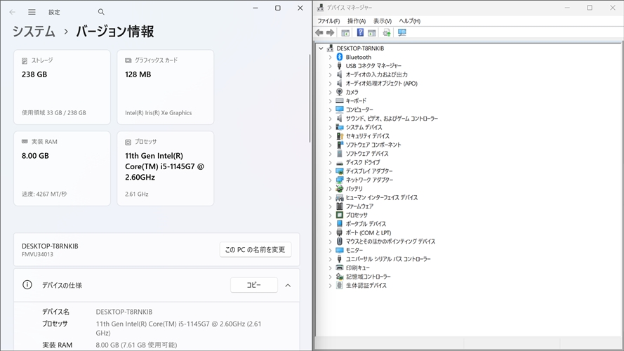Click the コピー button for device specs
Viewport: 624px width, 351px height.
(x=253, y=285)
